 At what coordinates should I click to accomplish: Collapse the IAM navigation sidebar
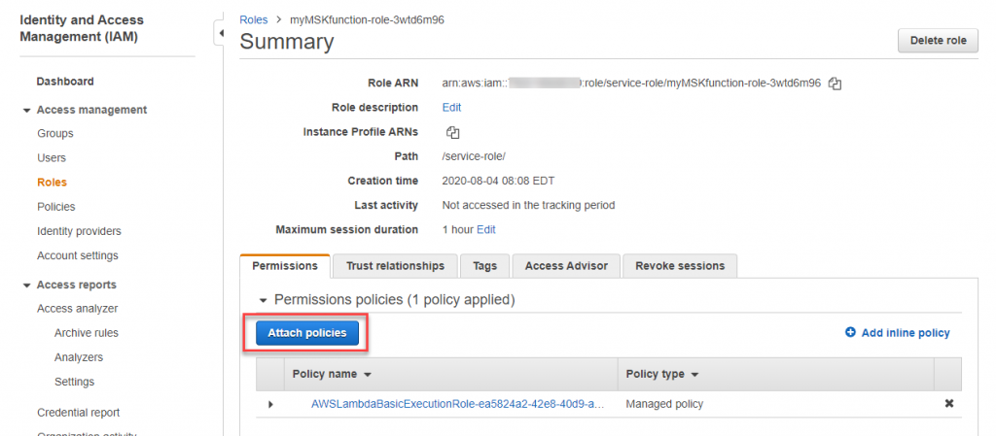221,32
